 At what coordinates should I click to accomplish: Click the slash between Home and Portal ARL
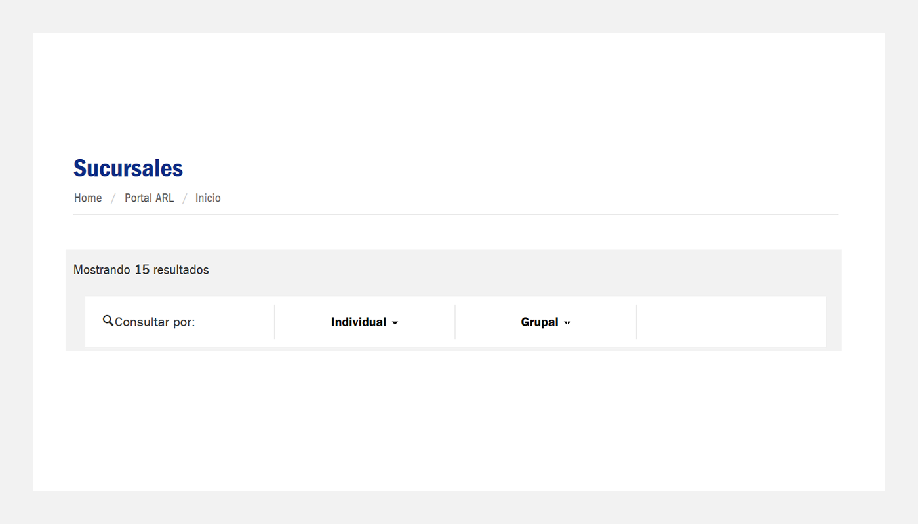pos(113,198)
